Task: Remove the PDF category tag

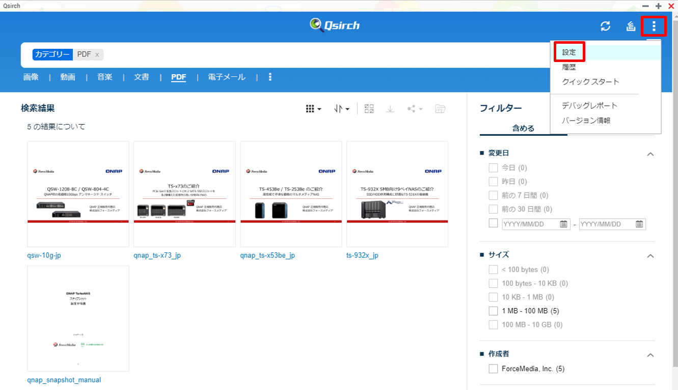Action: [97, 55]
